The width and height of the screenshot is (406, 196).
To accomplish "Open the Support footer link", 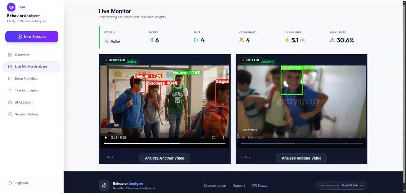I will tap(239, 186).
